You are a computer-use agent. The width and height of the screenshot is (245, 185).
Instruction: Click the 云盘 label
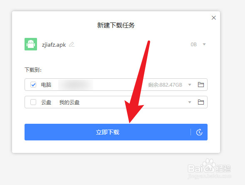pos(46,102)
